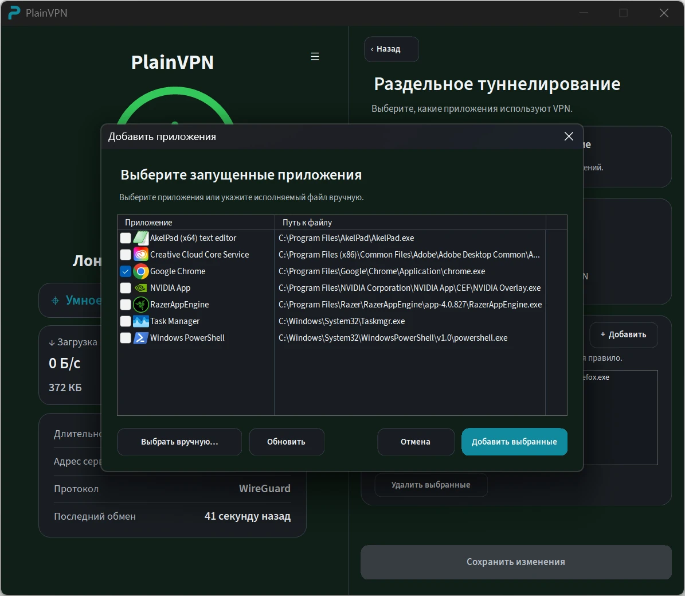Click the Creative Cloud Core Service icon
685x596 pixels.
tap(140, 255)
